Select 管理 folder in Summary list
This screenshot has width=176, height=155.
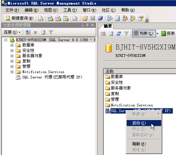[112, 99]
